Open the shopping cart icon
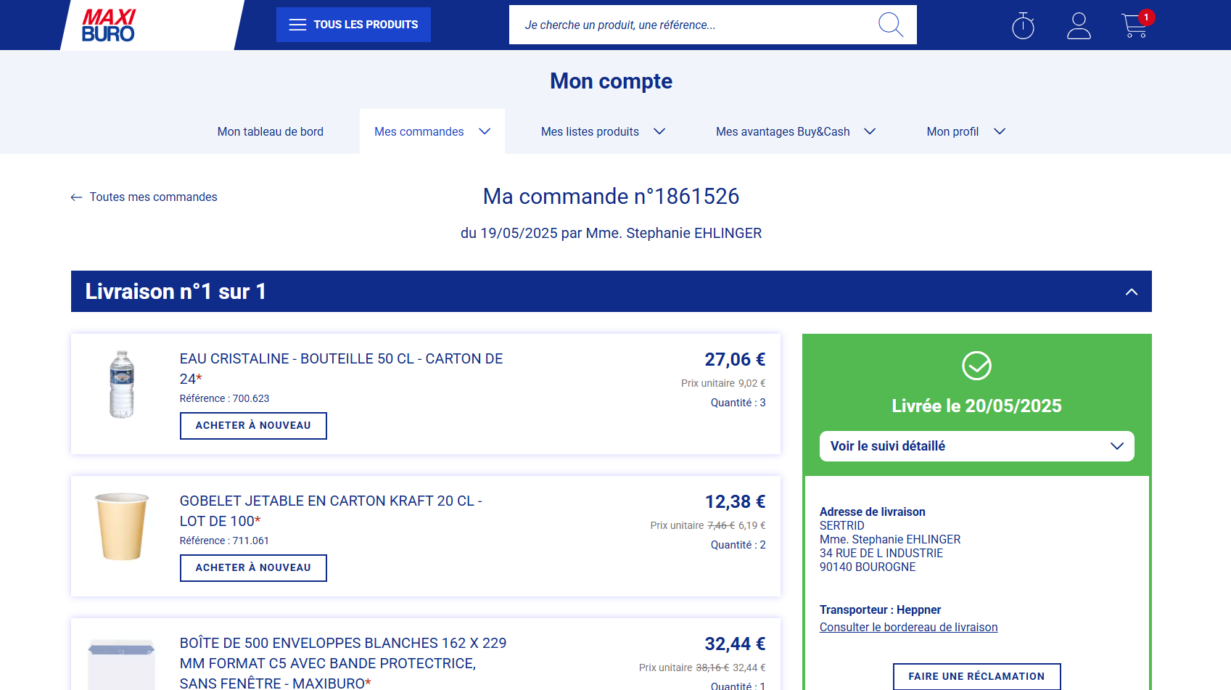 (x=1134, y=26)
